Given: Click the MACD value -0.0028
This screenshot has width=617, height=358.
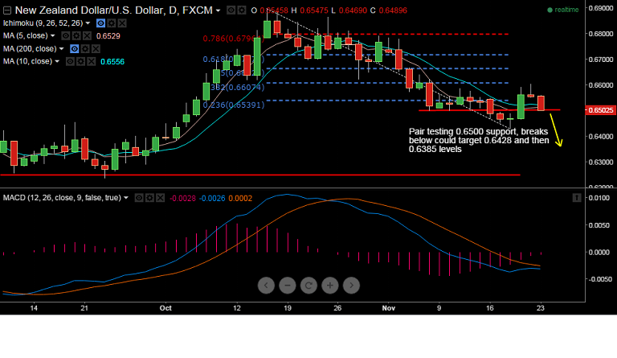Looking at the screenshot, I should [x=182, y=199].
